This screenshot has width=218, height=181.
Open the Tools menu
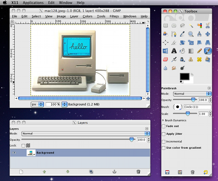pos(101,16)
